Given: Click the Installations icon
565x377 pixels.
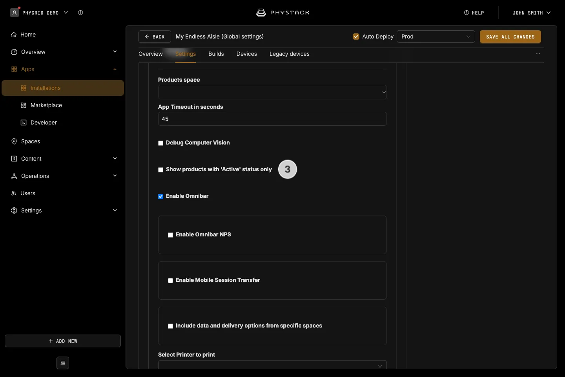Looking at the screenshot, I should click(24, 88).
